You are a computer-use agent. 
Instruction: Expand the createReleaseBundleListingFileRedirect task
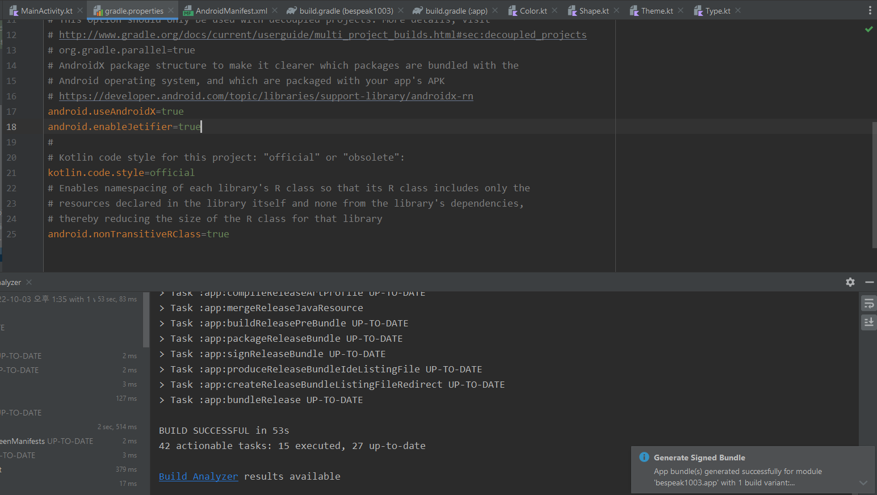tap(162, 385)
